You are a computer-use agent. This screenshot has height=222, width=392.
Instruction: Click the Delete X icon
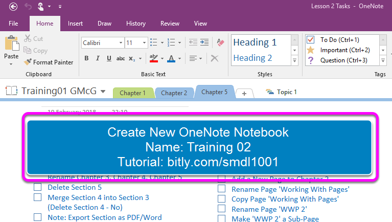[x=215, y=58]
